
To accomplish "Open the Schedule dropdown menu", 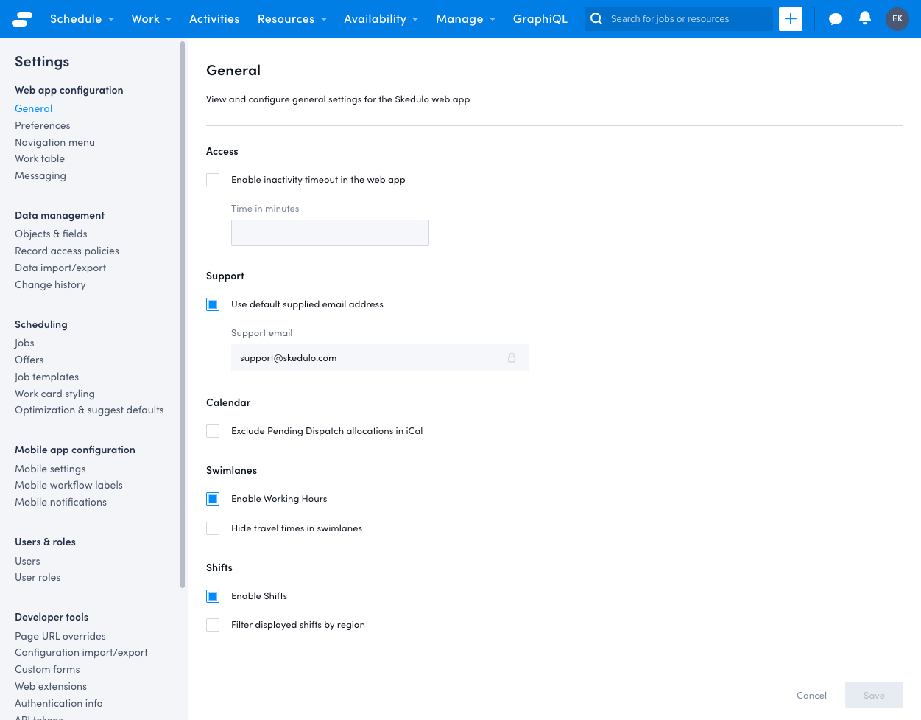I will [x=77, y=19].
